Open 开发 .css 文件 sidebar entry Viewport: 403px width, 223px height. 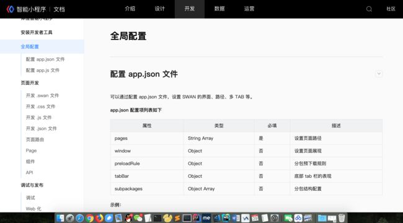tap(40, 107)
